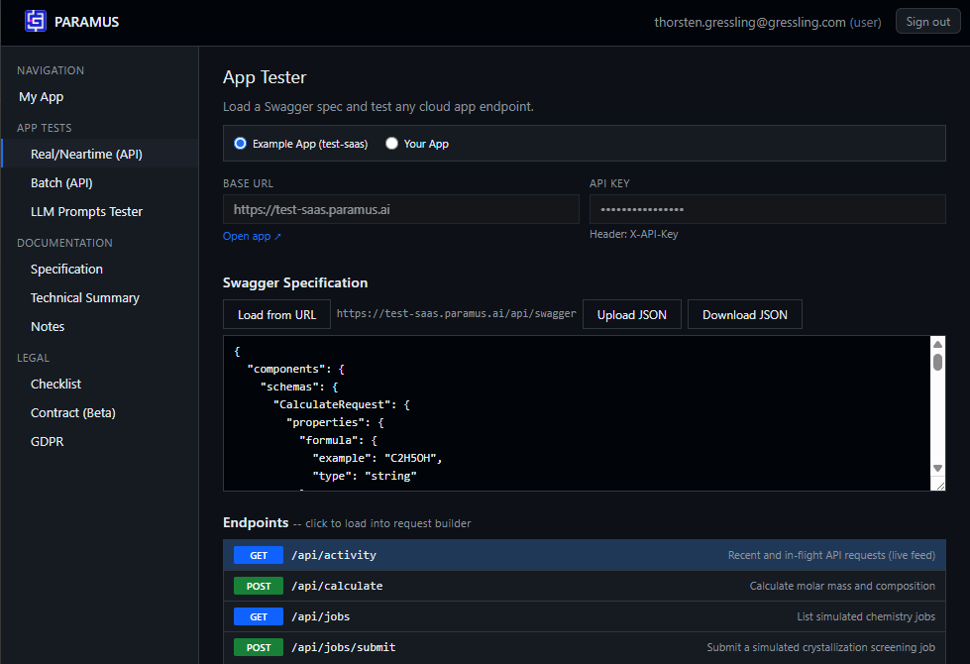
Task: Load the GET /api/jobs endpoint
Action: tap(584, 616)
